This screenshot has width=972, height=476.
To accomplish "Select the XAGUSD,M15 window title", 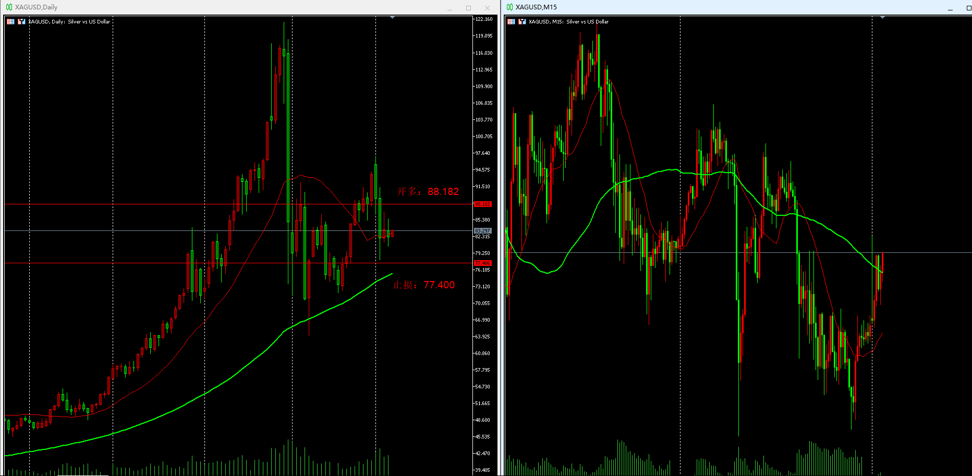I will tap(536, 7).
